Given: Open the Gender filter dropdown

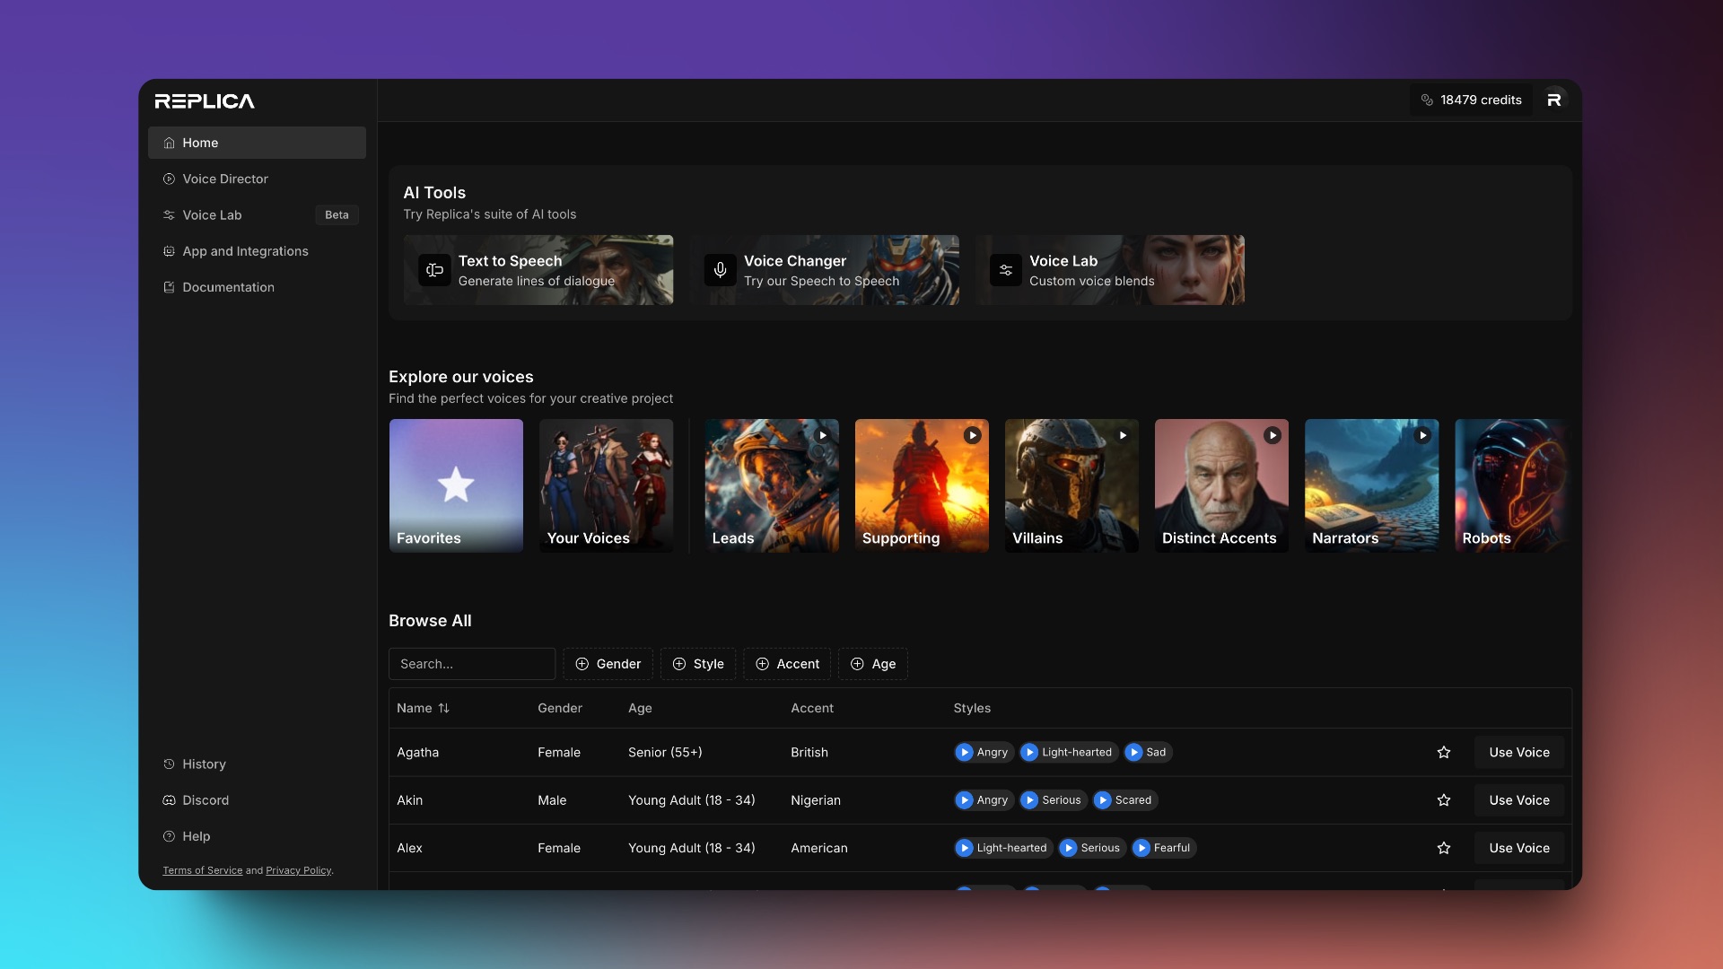Looking at the screenshot, I should pyautogui.click(x=608, y=664).
